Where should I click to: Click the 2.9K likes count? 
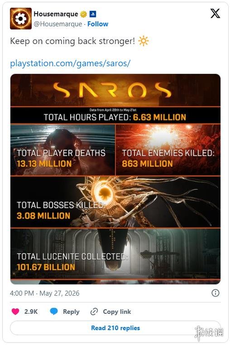(x=31, y=312)
